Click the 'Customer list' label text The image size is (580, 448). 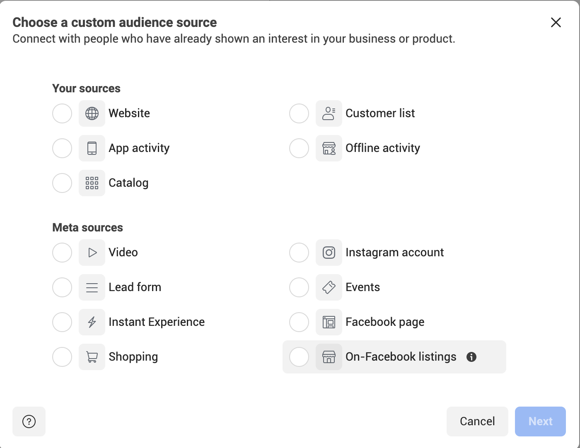tap(380, 113)
